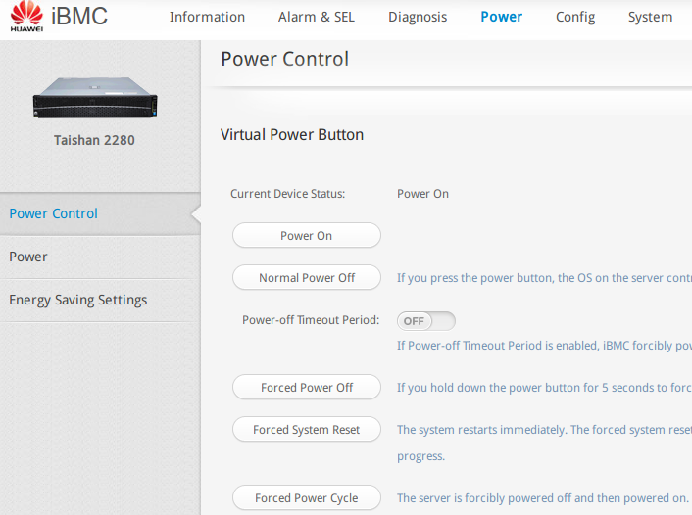Click the Forced System Reset button

[x=306, y=429]
